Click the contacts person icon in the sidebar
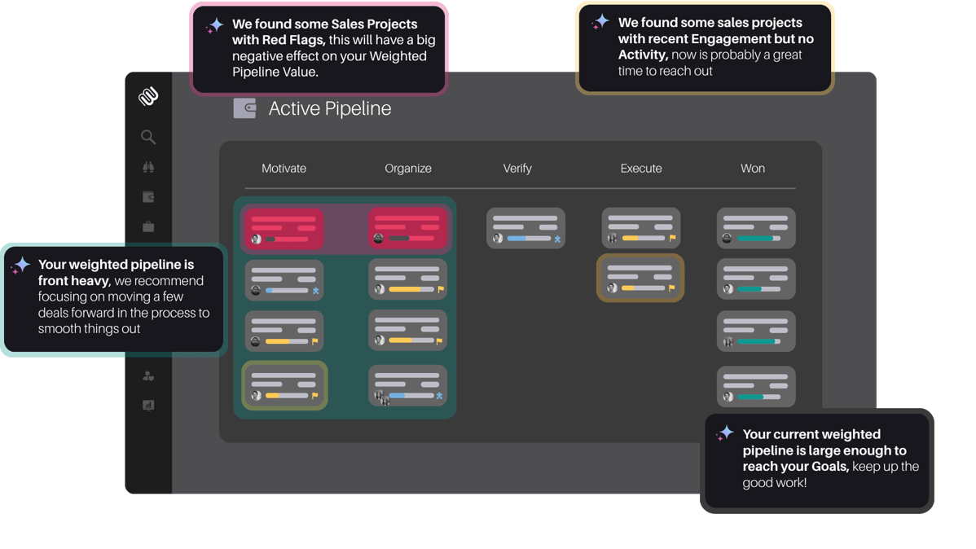Screen dimensions: 976x549 coord(147,376)
